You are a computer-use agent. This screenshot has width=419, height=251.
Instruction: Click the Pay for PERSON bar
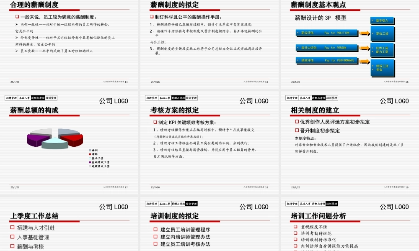click(x=326, y=48)
